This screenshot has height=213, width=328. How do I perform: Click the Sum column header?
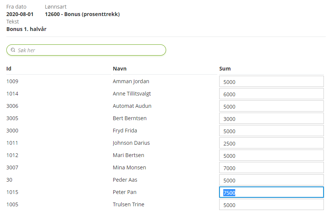225,69
